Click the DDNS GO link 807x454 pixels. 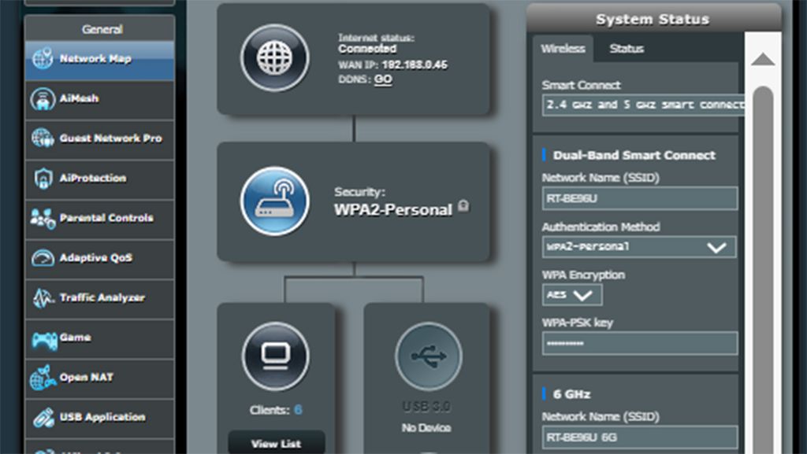[383, 79]
